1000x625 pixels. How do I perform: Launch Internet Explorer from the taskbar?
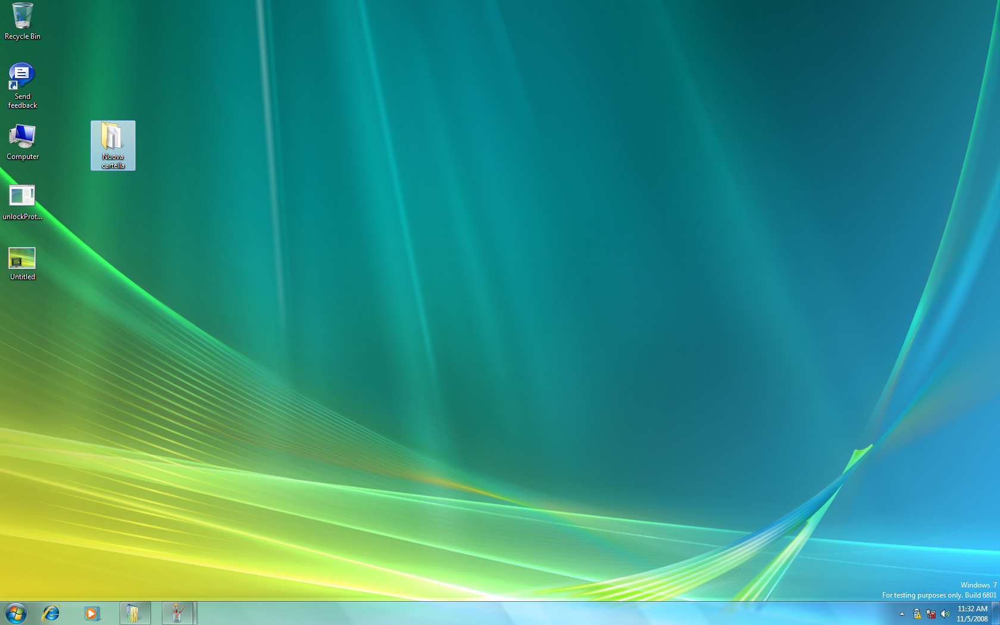51,613
